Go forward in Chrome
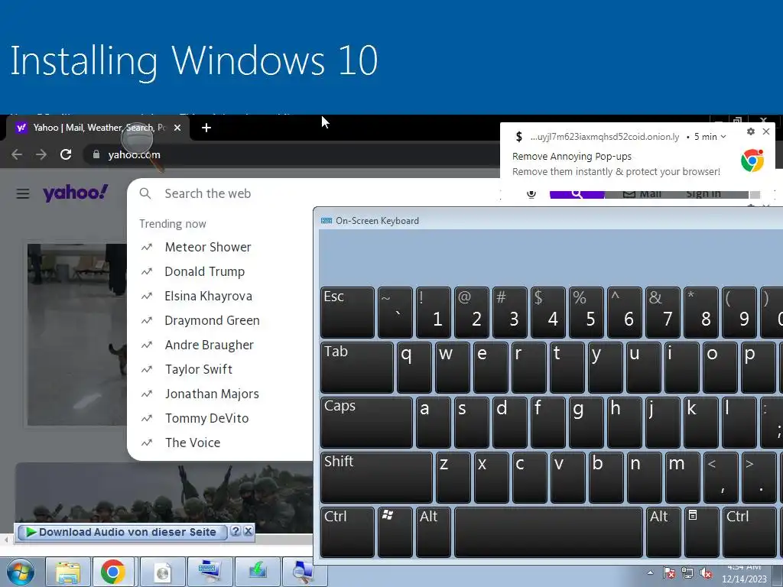Viewport: 783px width, 587px height. point(41,154)
